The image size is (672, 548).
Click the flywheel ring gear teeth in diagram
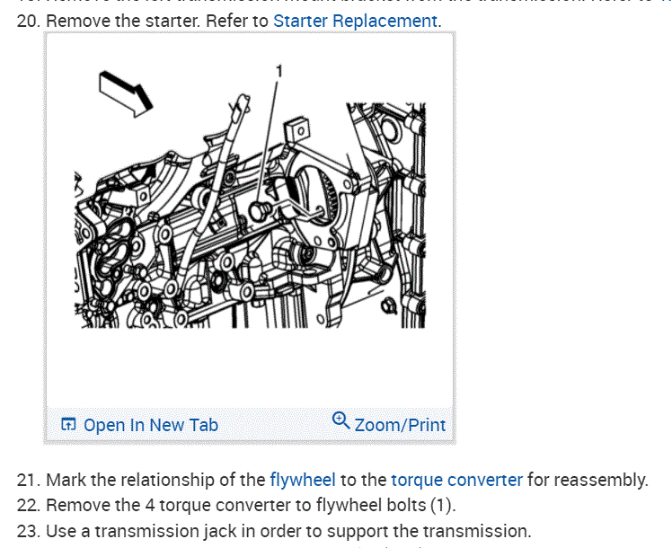[332, 197]
